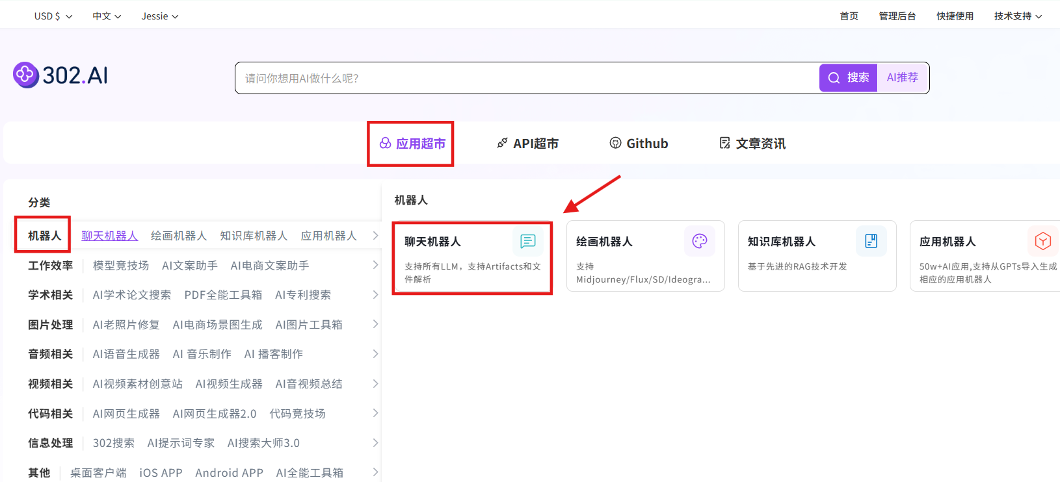Expand the 工作效率 category row chevron
Screen dimensions: 1060x482
(375, 265)
